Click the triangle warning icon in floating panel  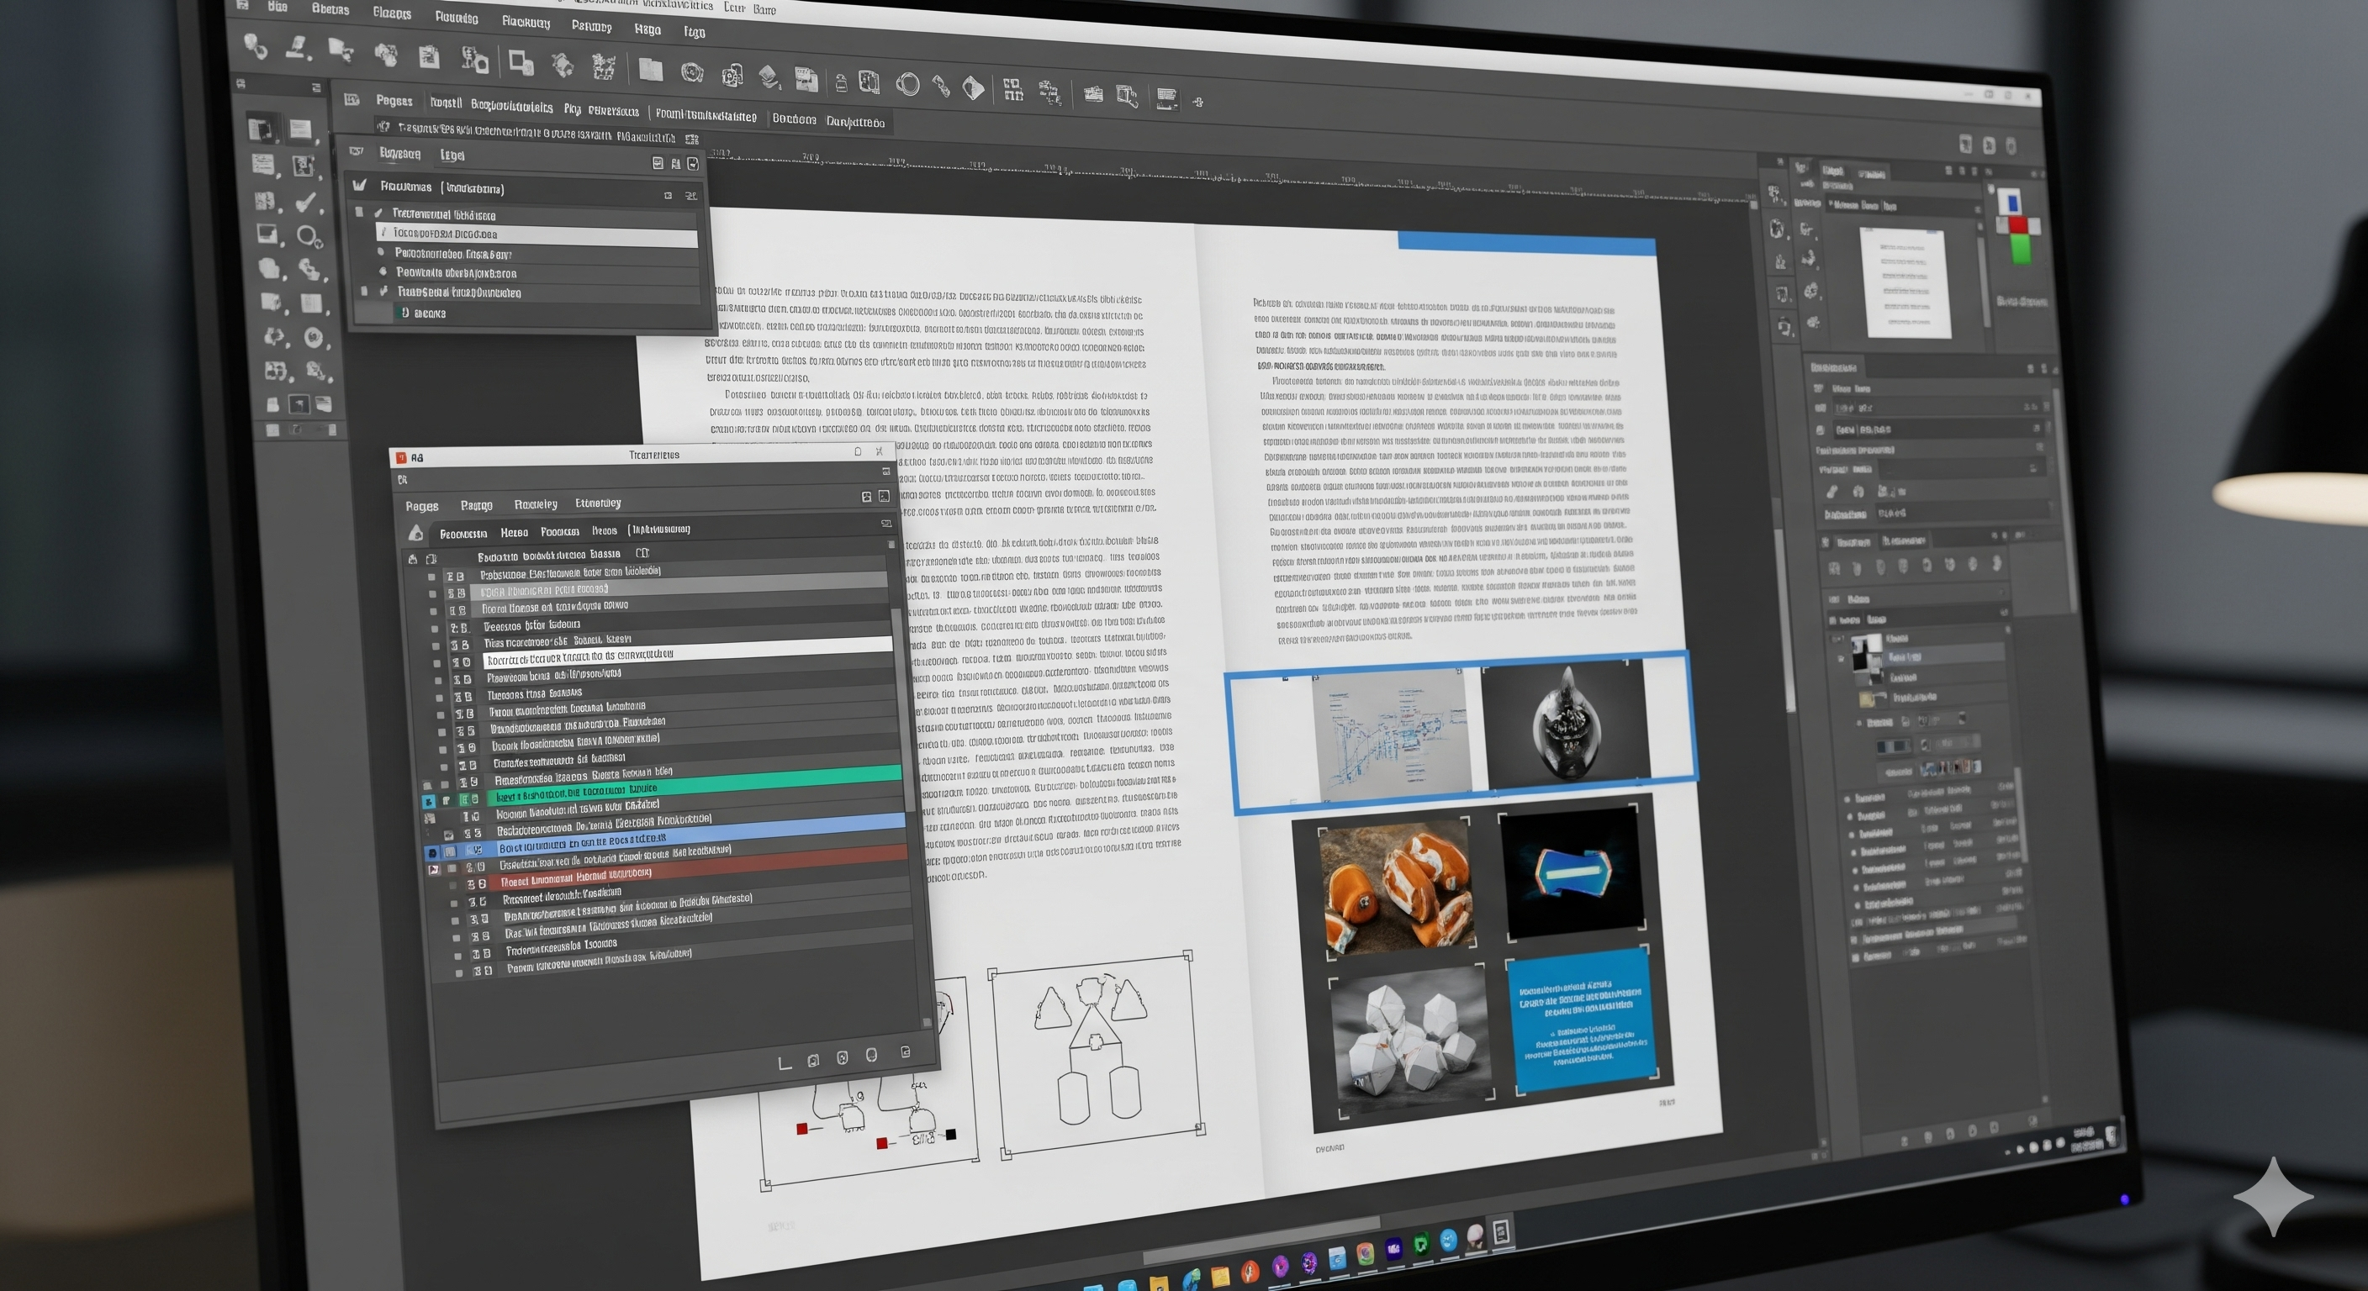(x=415, y=533)
